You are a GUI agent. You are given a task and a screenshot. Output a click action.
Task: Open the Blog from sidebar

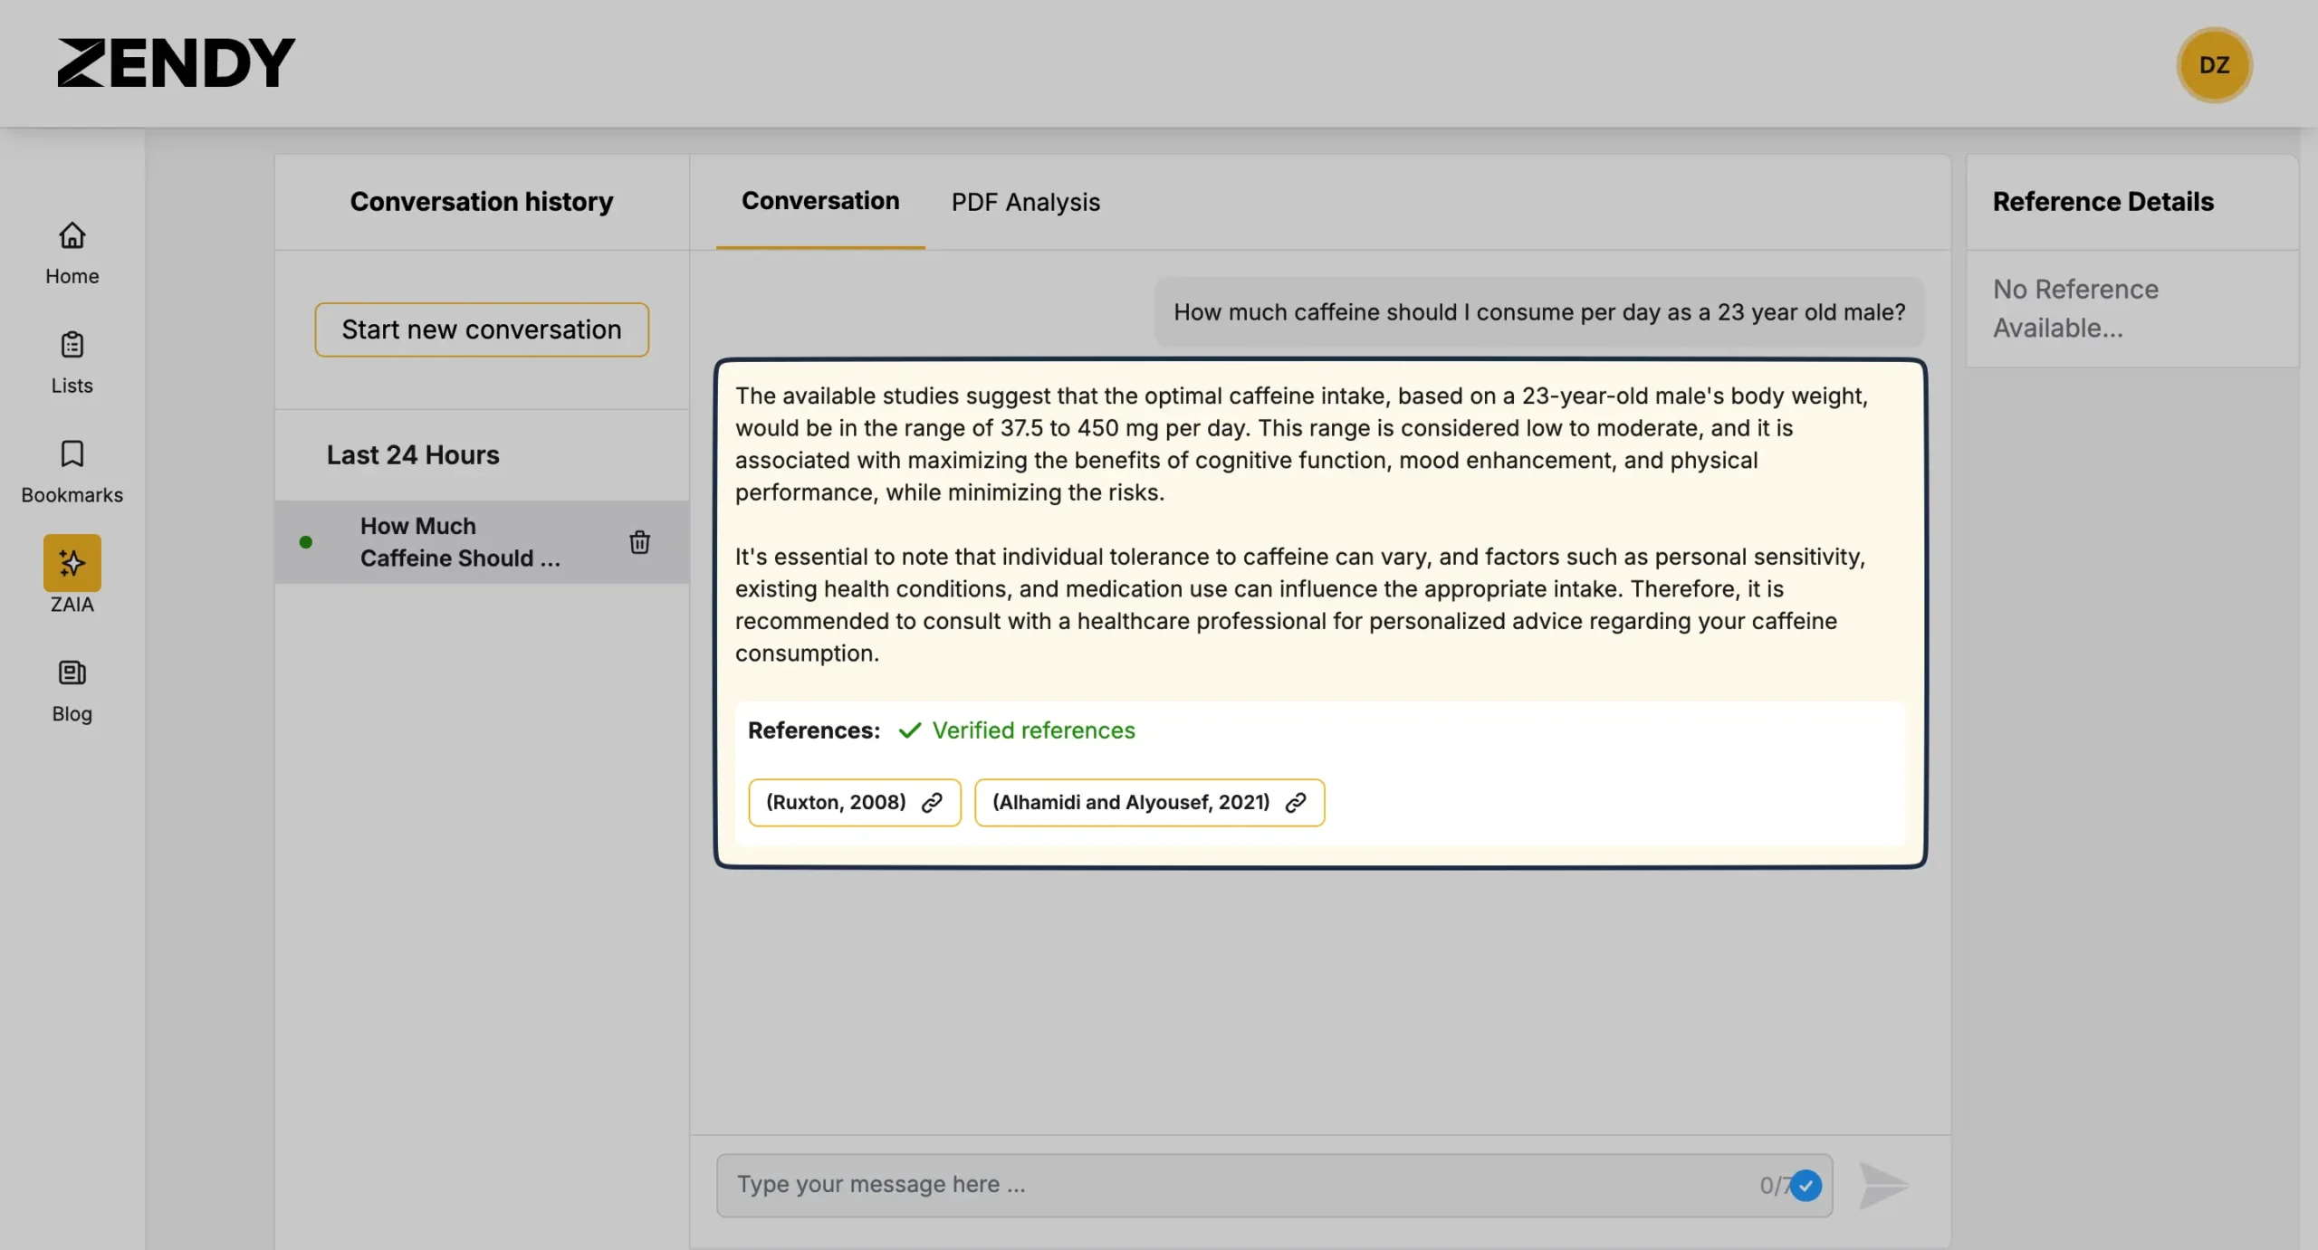(72, 692)
